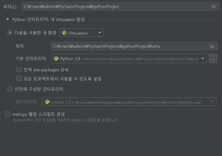
Task: Select the 이전에 구성된 인터프리터 radio button
Action: [10, 89]
